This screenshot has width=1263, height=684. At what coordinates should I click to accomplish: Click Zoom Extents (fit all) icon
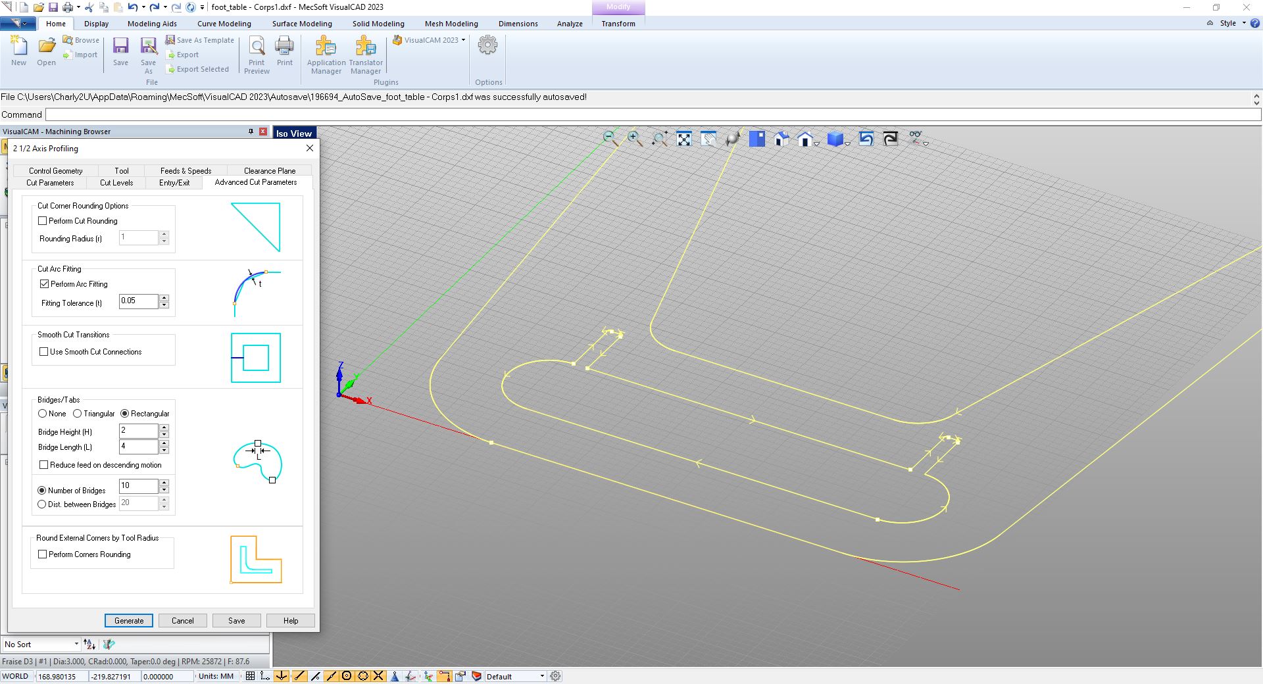click(x=684, y=139)
